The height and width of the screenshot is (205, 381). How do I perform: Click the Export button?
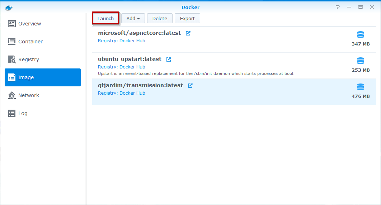(x=187, y=18)
